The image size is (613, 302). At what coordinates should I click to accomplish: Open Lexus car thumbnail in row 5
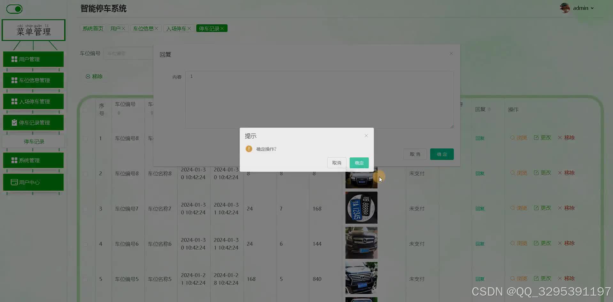tap(361, 278)
